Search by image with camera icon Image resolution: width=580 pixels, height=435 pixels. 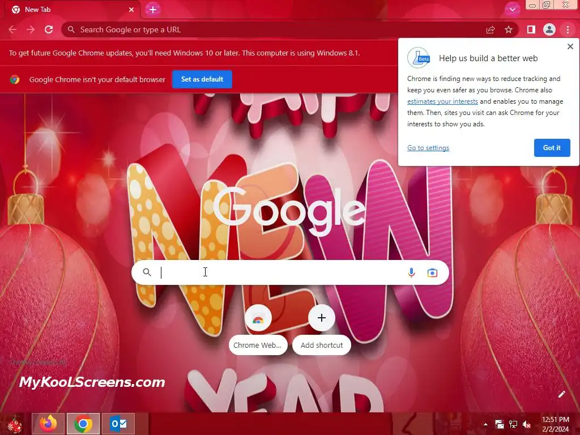(432, 272)
